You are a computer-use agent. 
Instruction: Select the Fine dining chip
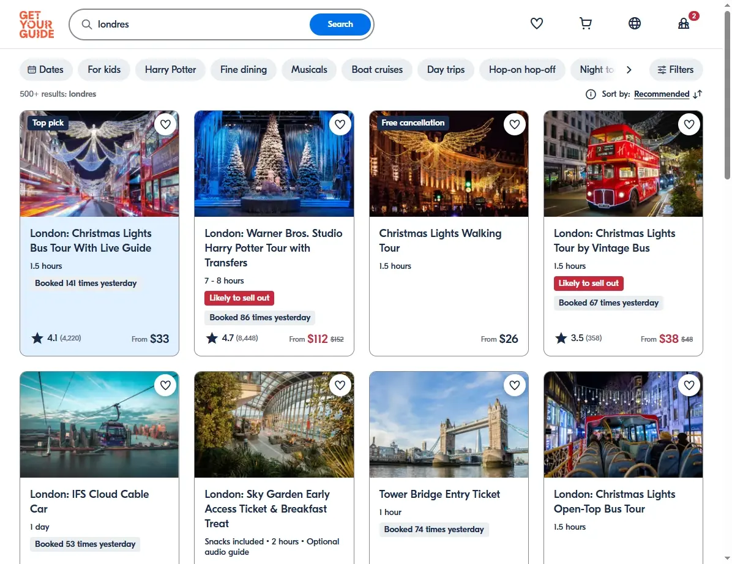[x=244, y=70]
